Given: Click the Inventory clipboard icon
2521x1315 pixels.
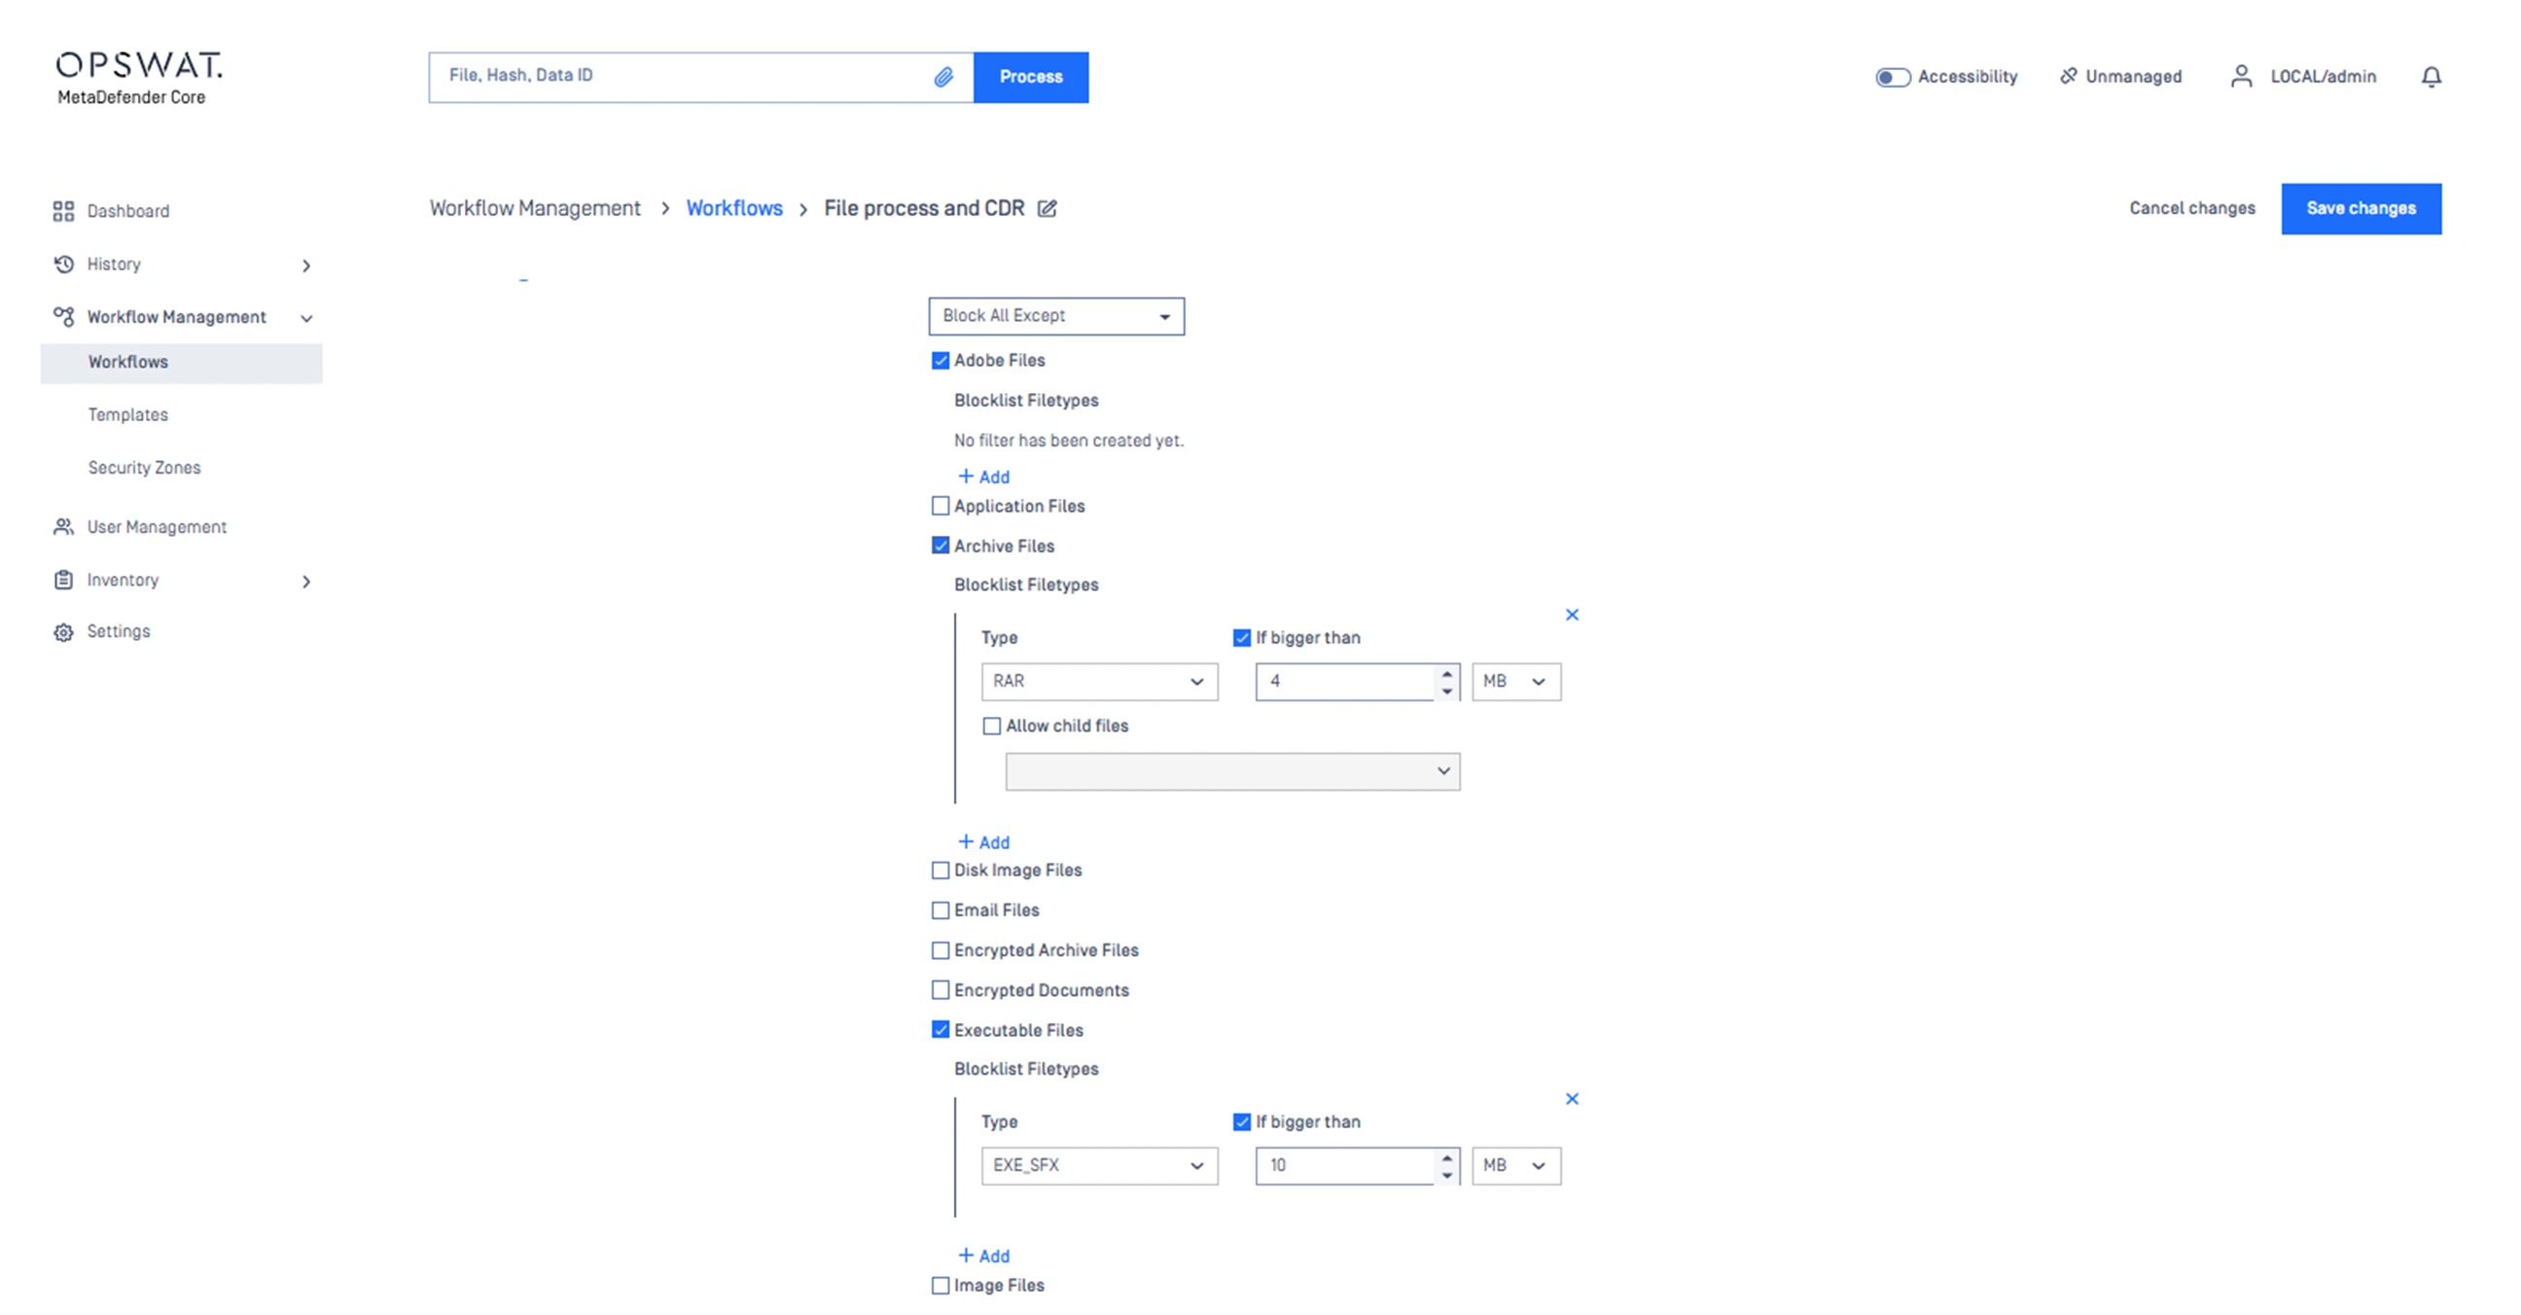Looking at the screenshot, I should click(x=63, y=581).
